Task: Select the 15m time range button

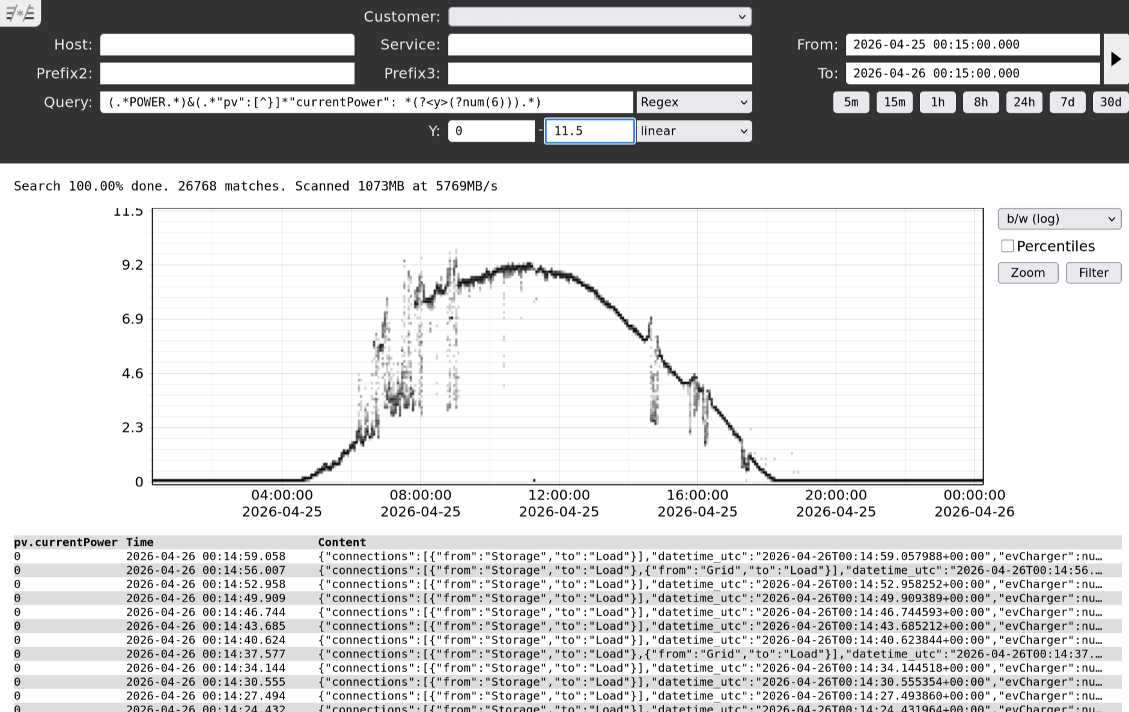Action: tap(894, 102)
